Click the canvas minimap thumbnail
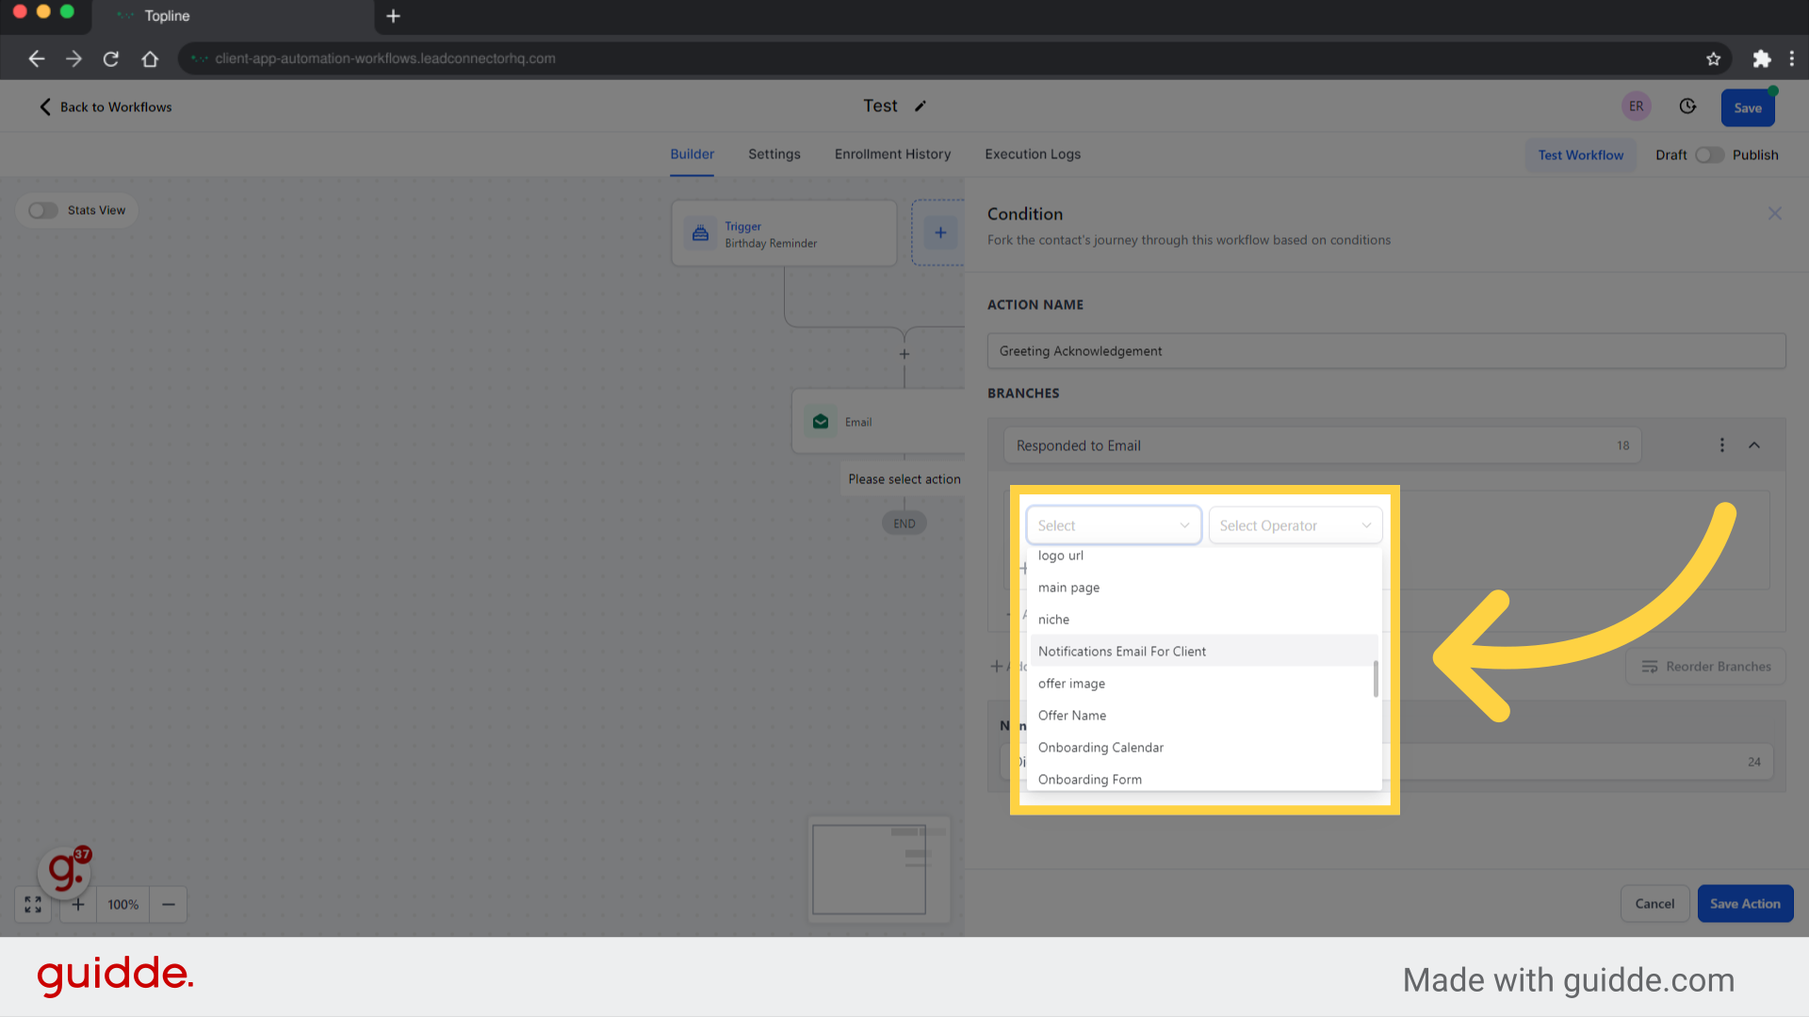 tap(878, 869)
